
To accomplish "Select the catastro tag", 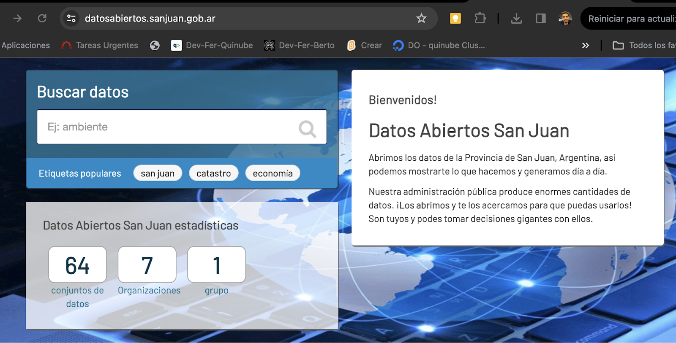I will tap(213, 173).
